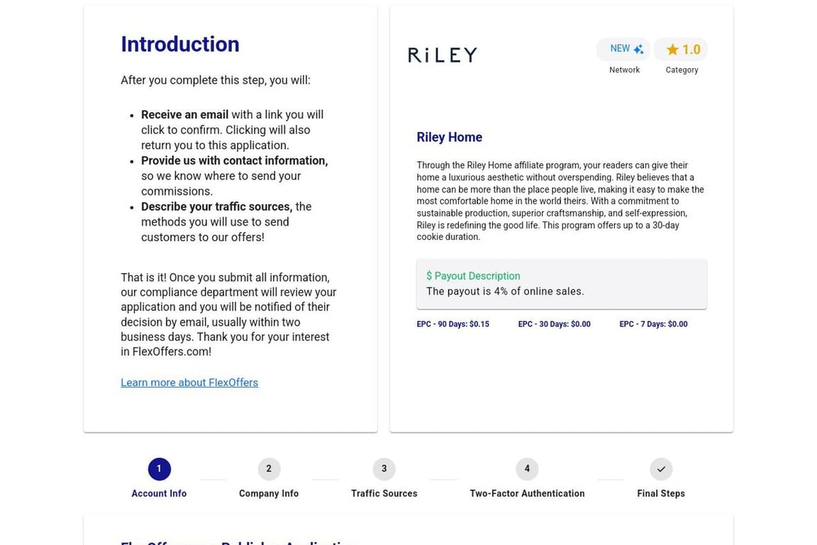Click the star 1.0 category rating badge
The image size is (817, 545).
[x=681, y=49]
